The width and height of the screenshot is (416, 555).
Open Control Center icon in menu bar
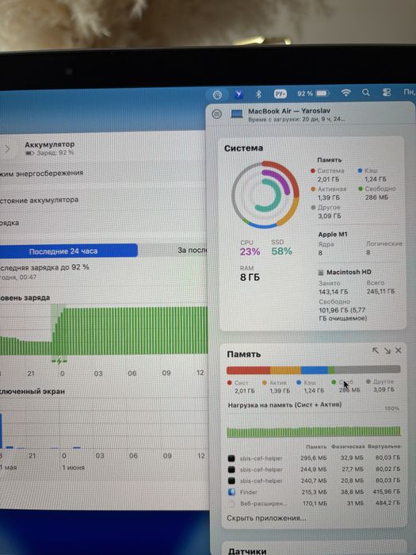point(387,93)
